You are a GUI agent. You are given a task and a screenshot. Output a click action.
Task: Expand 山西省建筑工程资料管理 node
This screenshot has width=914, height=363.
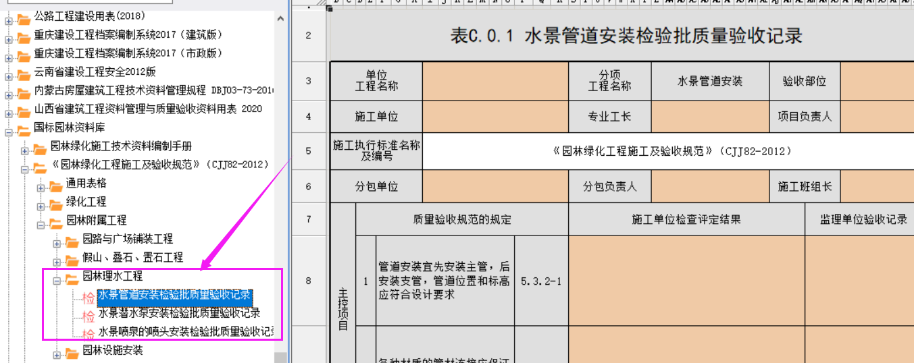coord(9,113)
